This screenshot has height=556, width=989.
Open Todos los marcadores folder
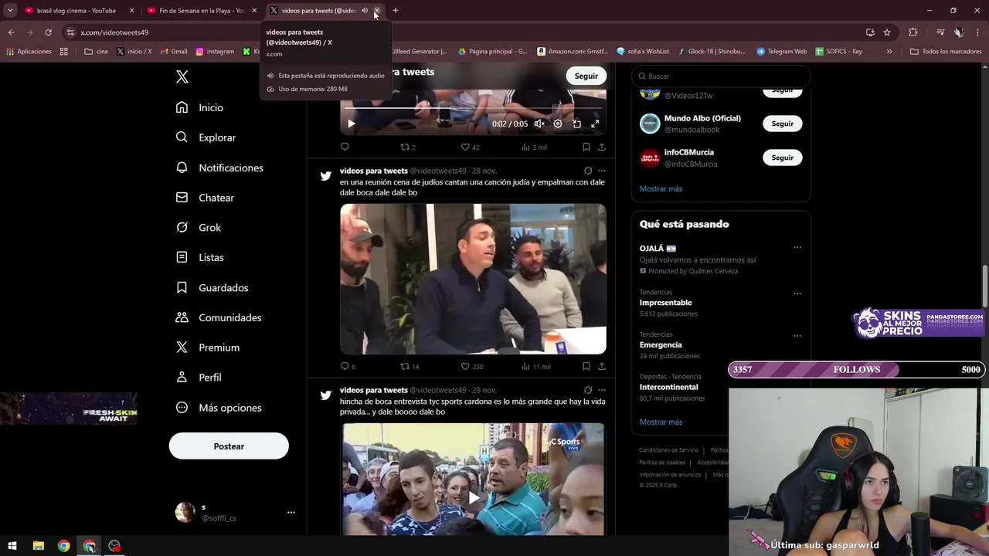point(946,52)
